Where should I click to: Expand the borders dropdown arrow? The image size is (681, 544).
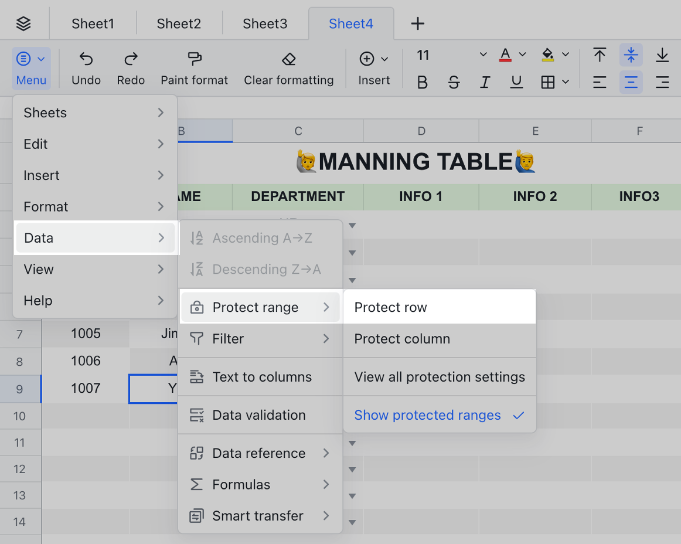pos(566,82)
